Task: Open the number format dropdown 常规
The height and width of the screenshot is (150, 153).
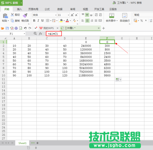Action: 143,15
